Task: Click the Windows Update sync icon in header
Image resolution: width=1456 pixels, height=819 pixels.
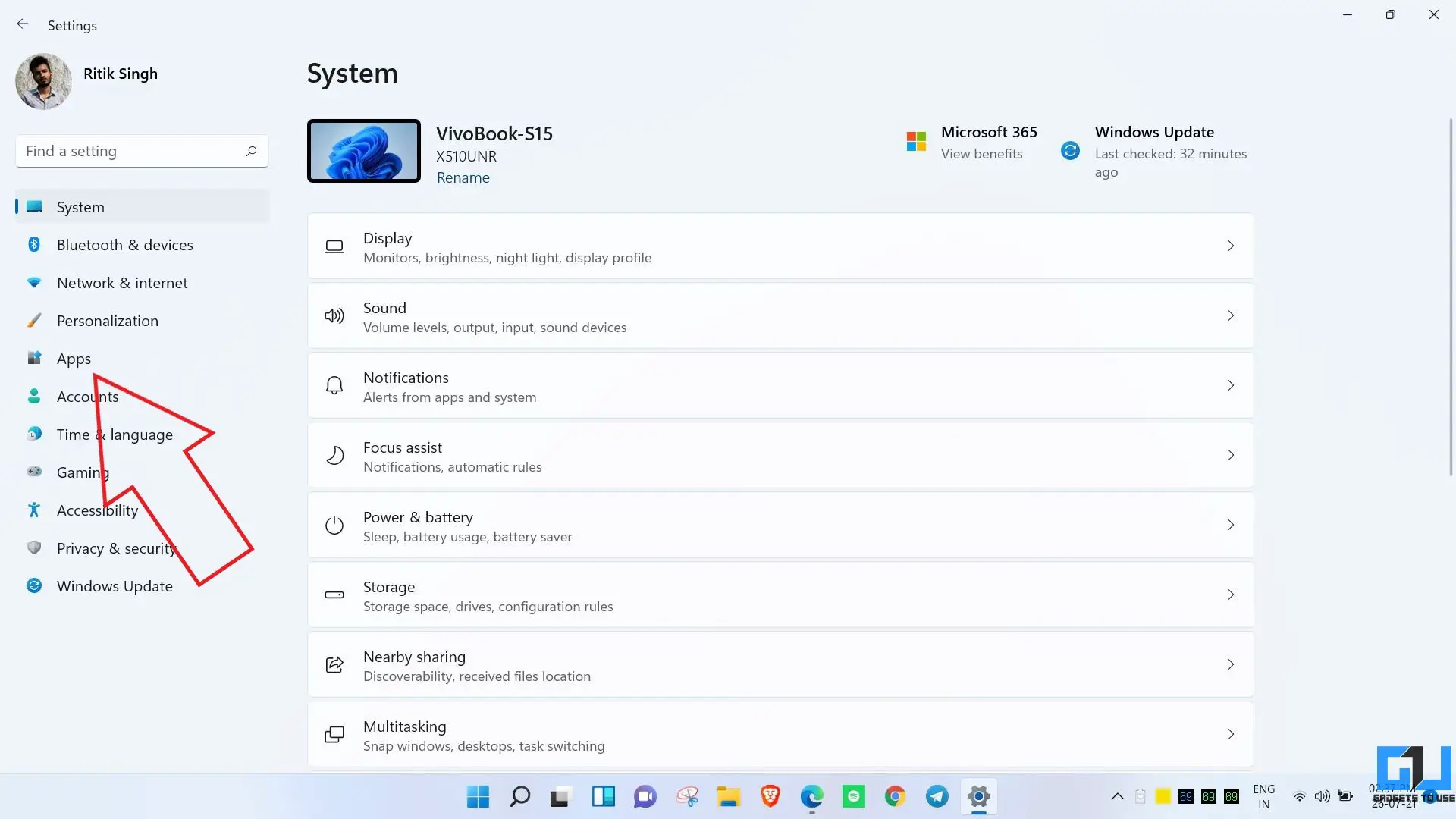Action: coord(1070,151)
